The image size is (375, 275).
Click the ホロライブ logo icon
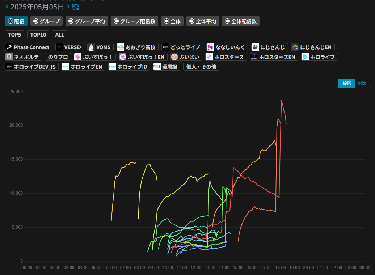click(x=305, y=57)
